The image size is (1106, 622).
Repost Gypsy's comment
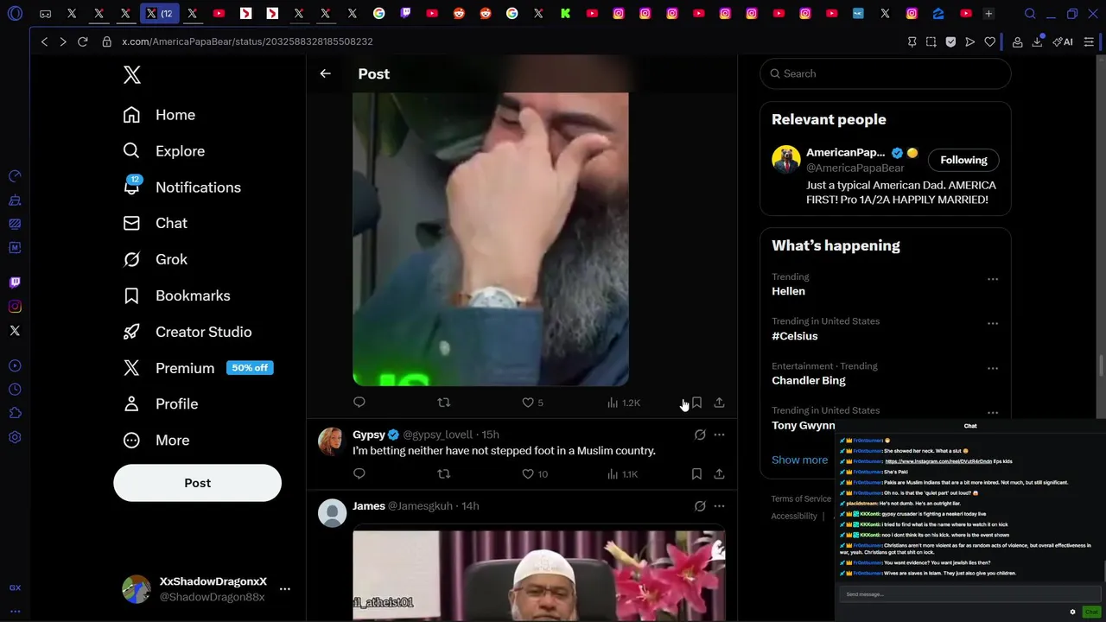tap(443, 473)
